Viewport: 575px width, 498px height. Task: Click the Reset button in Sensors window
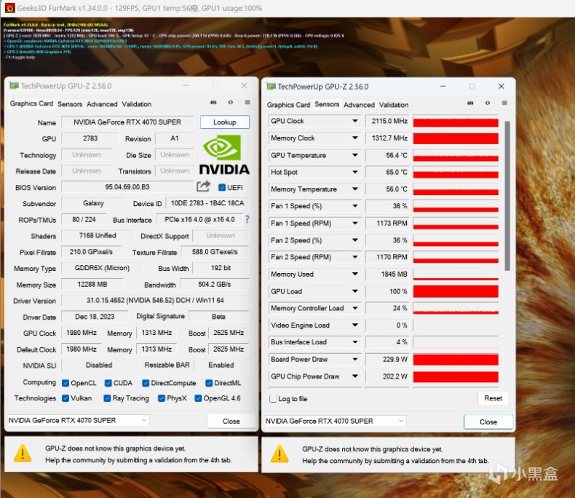(x=493, y=398)
